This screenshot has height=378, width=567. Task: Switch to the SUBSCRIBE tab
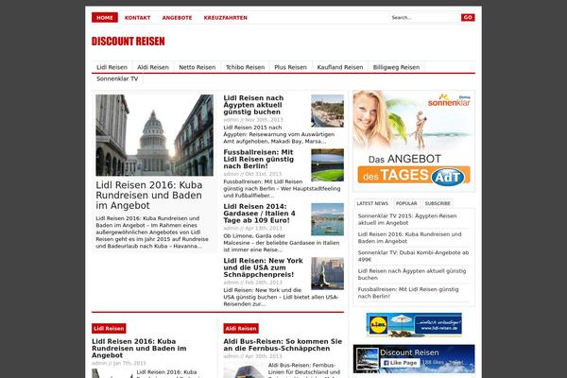coord(438,203)
